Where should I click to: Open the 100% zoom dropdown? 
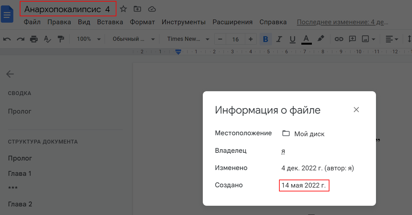[89, 39]
